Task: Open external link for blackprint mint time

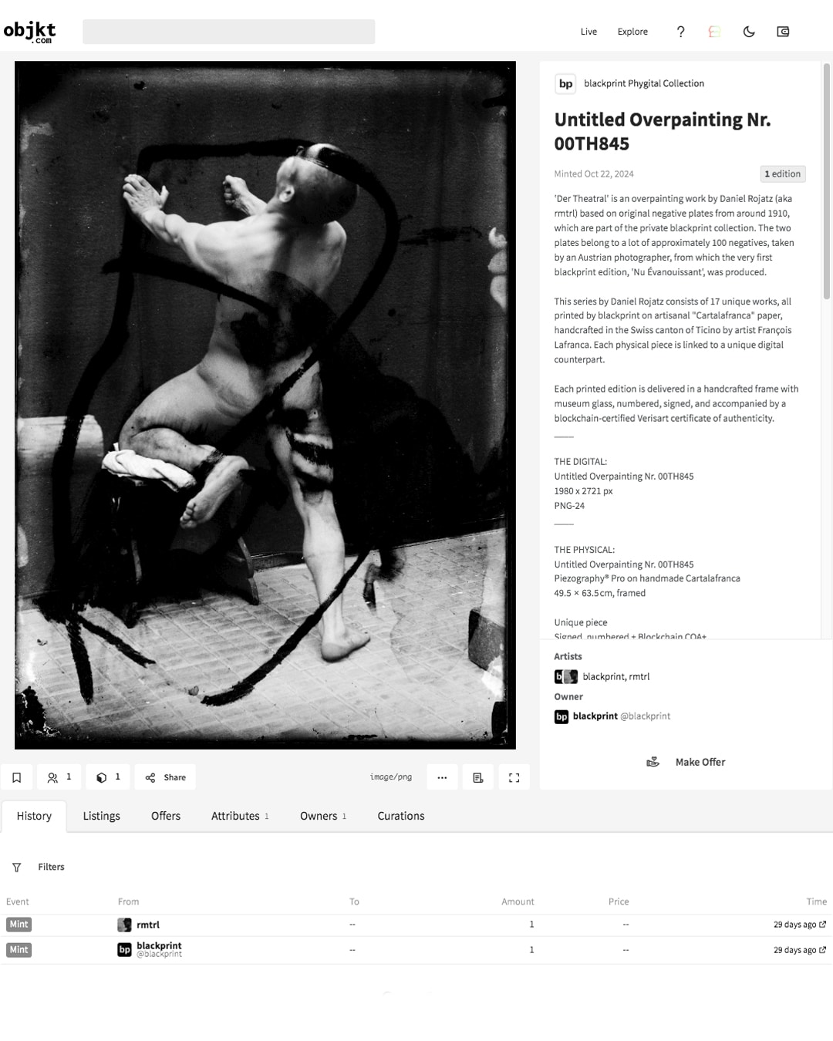Action: pos(822,950)
